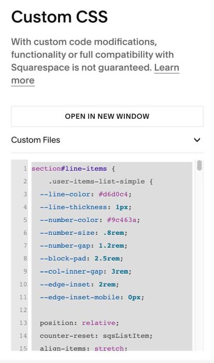Image resolution: width=214 pixels, height=363 pixels.
Task: Click the Custom CSS heading
Action: point(60,17)
